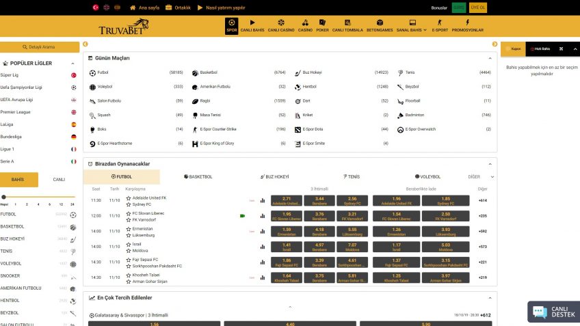This screenshot has width=580, height=326.
Task: Click statistics chart icon for İsrail match
Action: [263, 247]
